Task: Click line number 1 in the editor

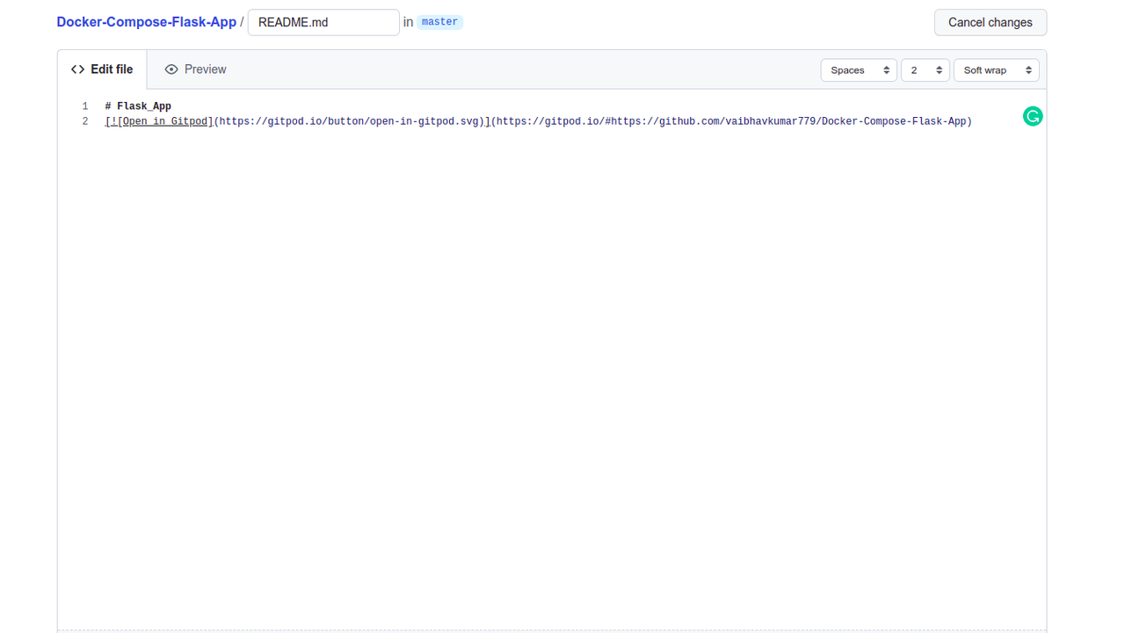Action: (x=84, y=105)
